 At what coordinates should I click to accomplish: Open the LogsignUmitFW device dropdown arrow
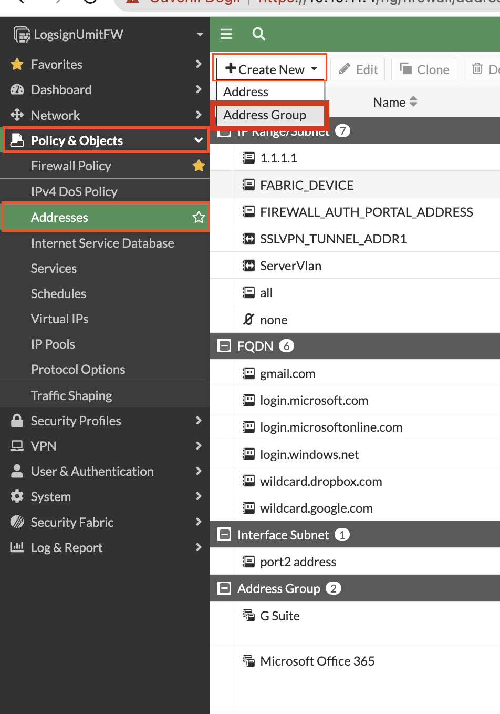(x=200, y=35)
